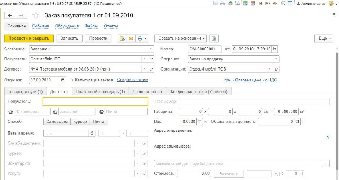Open Завершение заказа (Успешно) tab
The height and width of the screenshot is (180, 339).
(198, 91)
